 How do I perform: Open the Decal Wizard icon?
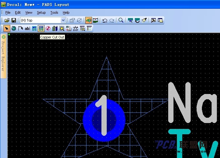tap(62, 28)
